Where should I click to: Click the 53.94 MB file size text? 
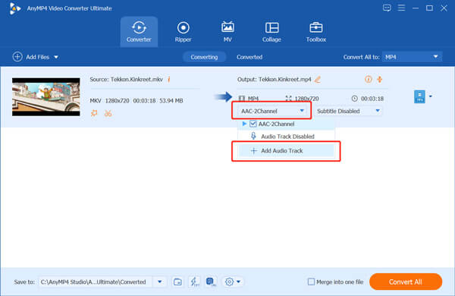(171, 101)
